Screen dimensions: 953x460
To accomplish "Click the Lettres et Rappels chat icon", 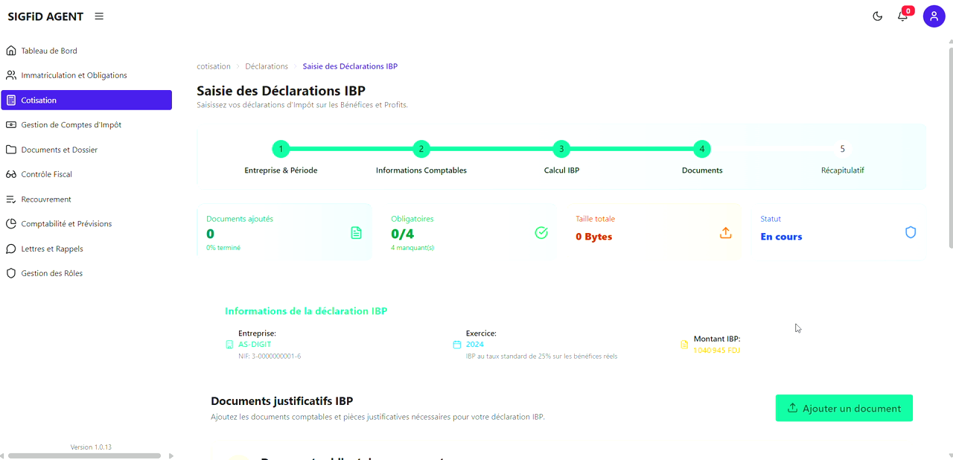I will (x=11, y=249).
